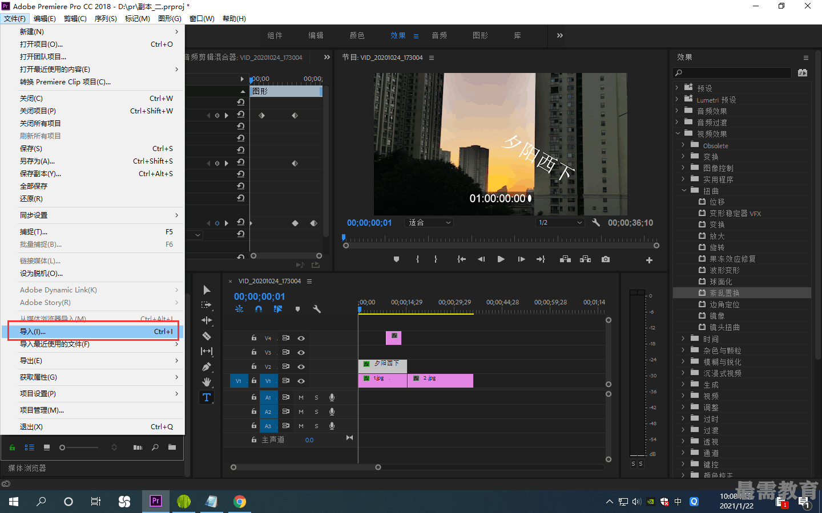Click the timeline horizontal zoom scrollbar
This screenshot has height=513, width=822.
click(x=305, y=467)
